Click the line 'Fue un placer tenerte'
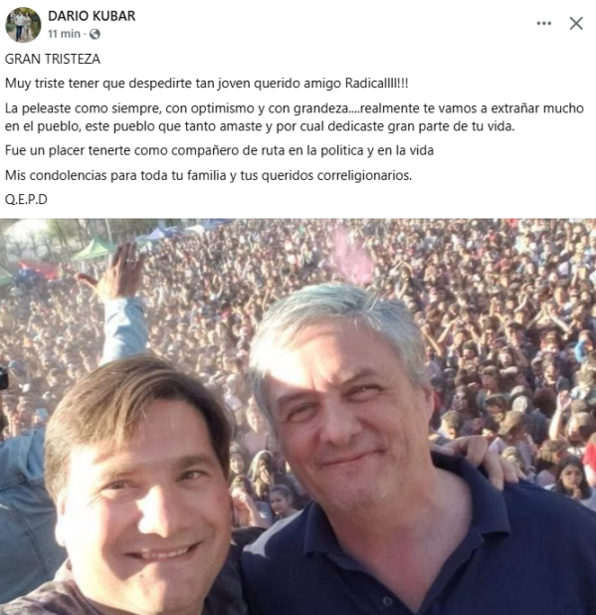Image resolution: width=596 pixels, height=615 pixels. [219, 150]
